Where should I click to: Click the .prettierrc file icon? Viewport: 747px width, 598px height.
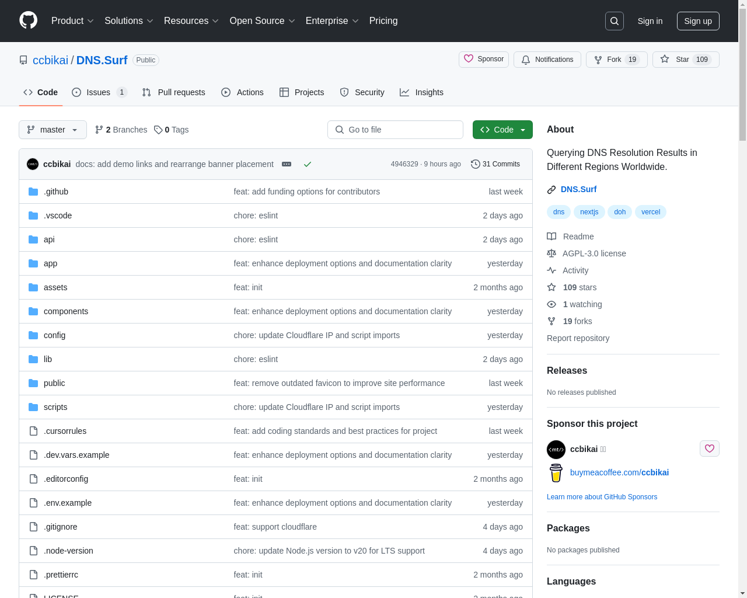(33, 575)
